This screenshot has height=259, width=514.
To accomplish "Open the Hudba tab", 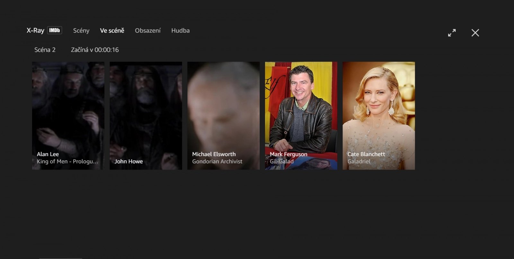I will point(181,30).
